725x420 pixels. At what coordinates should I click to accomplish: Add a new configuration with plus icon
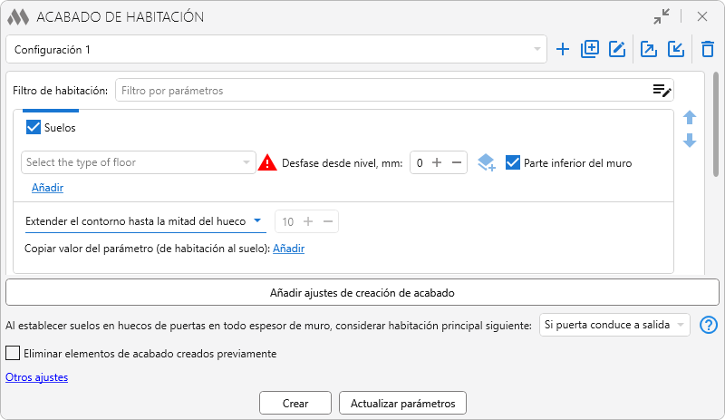[563, 50]
